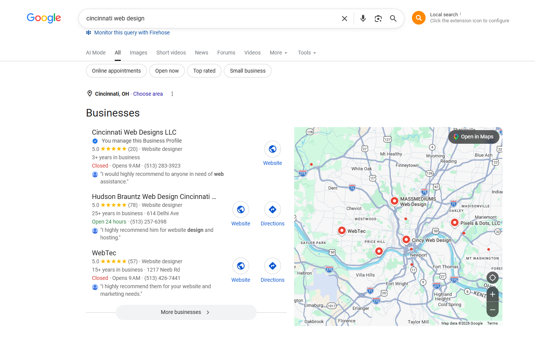The height and width of the screenshot is (337, 535).
Task: Select the Cincy Web Design map pin
Action: coord(406,239)
